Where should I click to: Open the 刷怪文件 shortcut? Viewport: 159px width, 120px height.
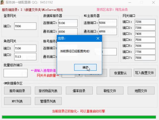[x=110, y=90]
